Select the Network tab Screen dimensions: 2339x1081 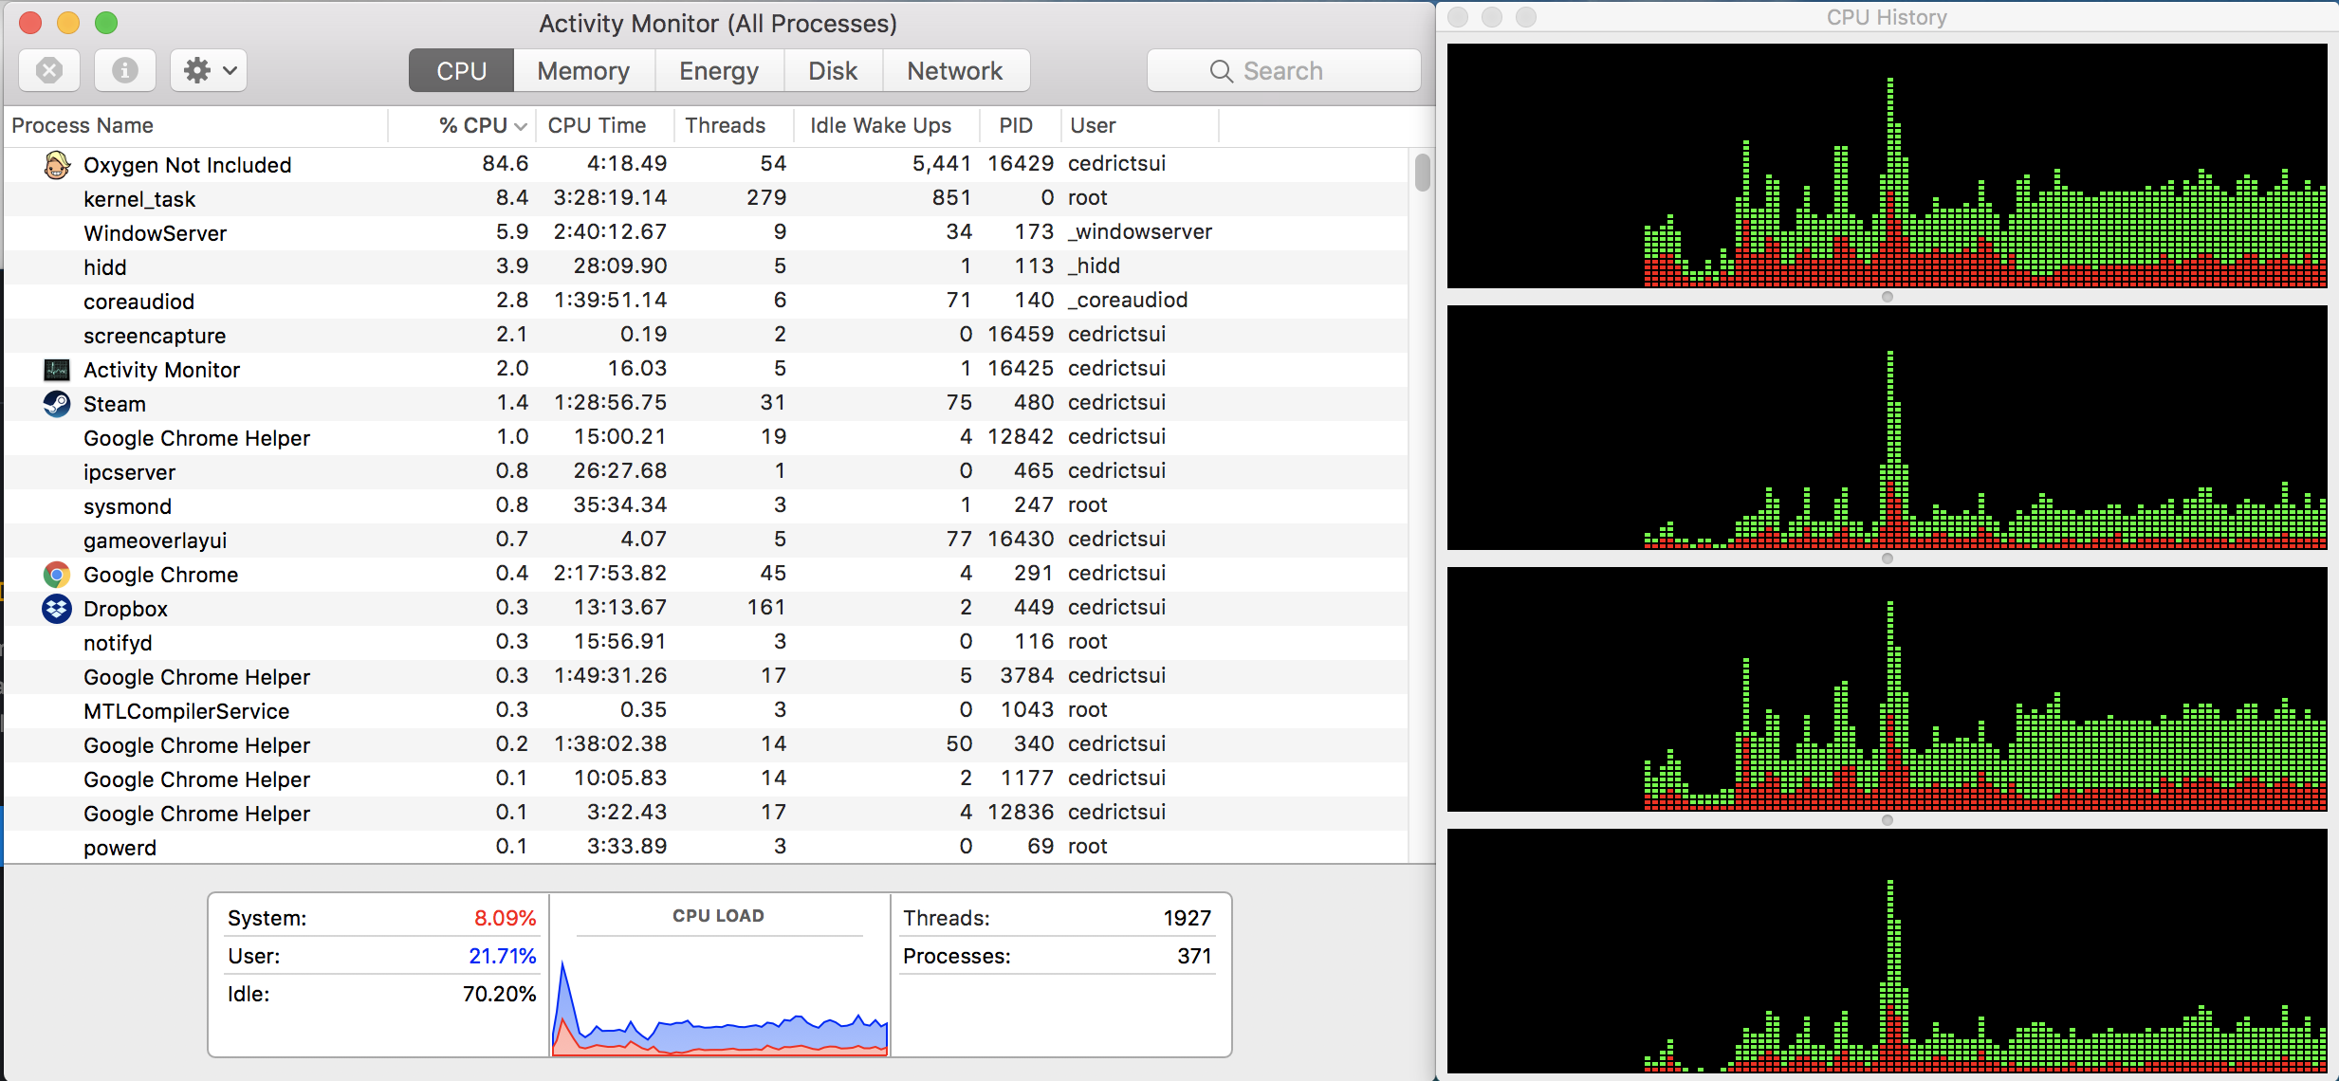pyautogui.click(x=954, y=71)
